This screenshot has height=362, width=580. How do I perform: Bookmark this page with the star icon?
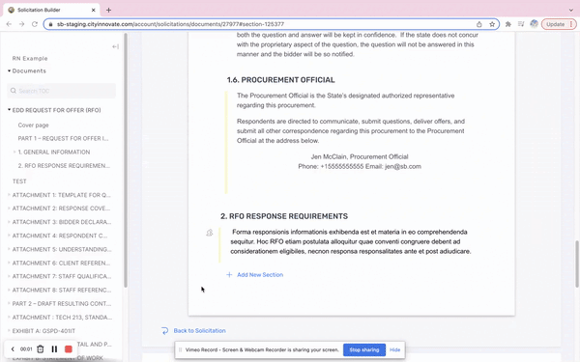492,24
